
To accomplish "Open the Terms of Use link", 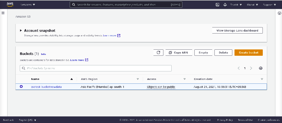I will [x=245, y=120].
